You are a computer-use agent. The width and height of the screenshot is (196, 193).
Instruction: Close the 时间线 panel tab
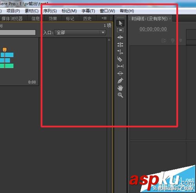pos(170,18)
